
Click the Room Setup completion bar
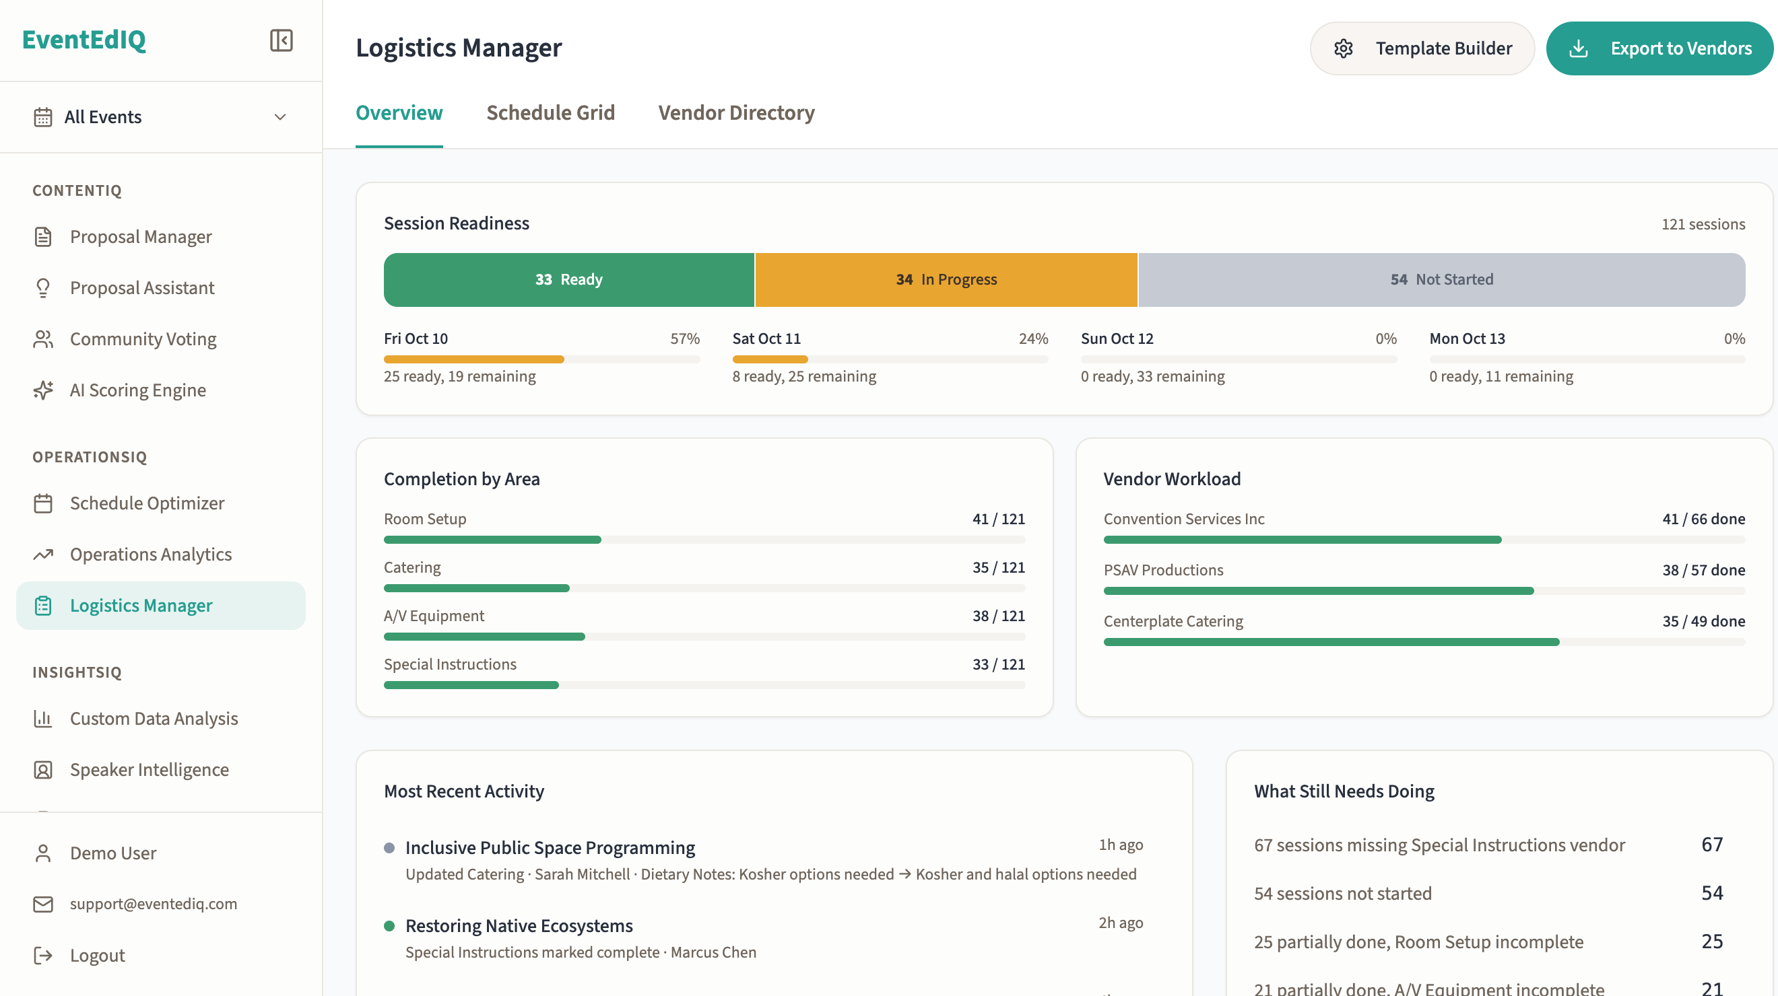click(x=704, y=539)
